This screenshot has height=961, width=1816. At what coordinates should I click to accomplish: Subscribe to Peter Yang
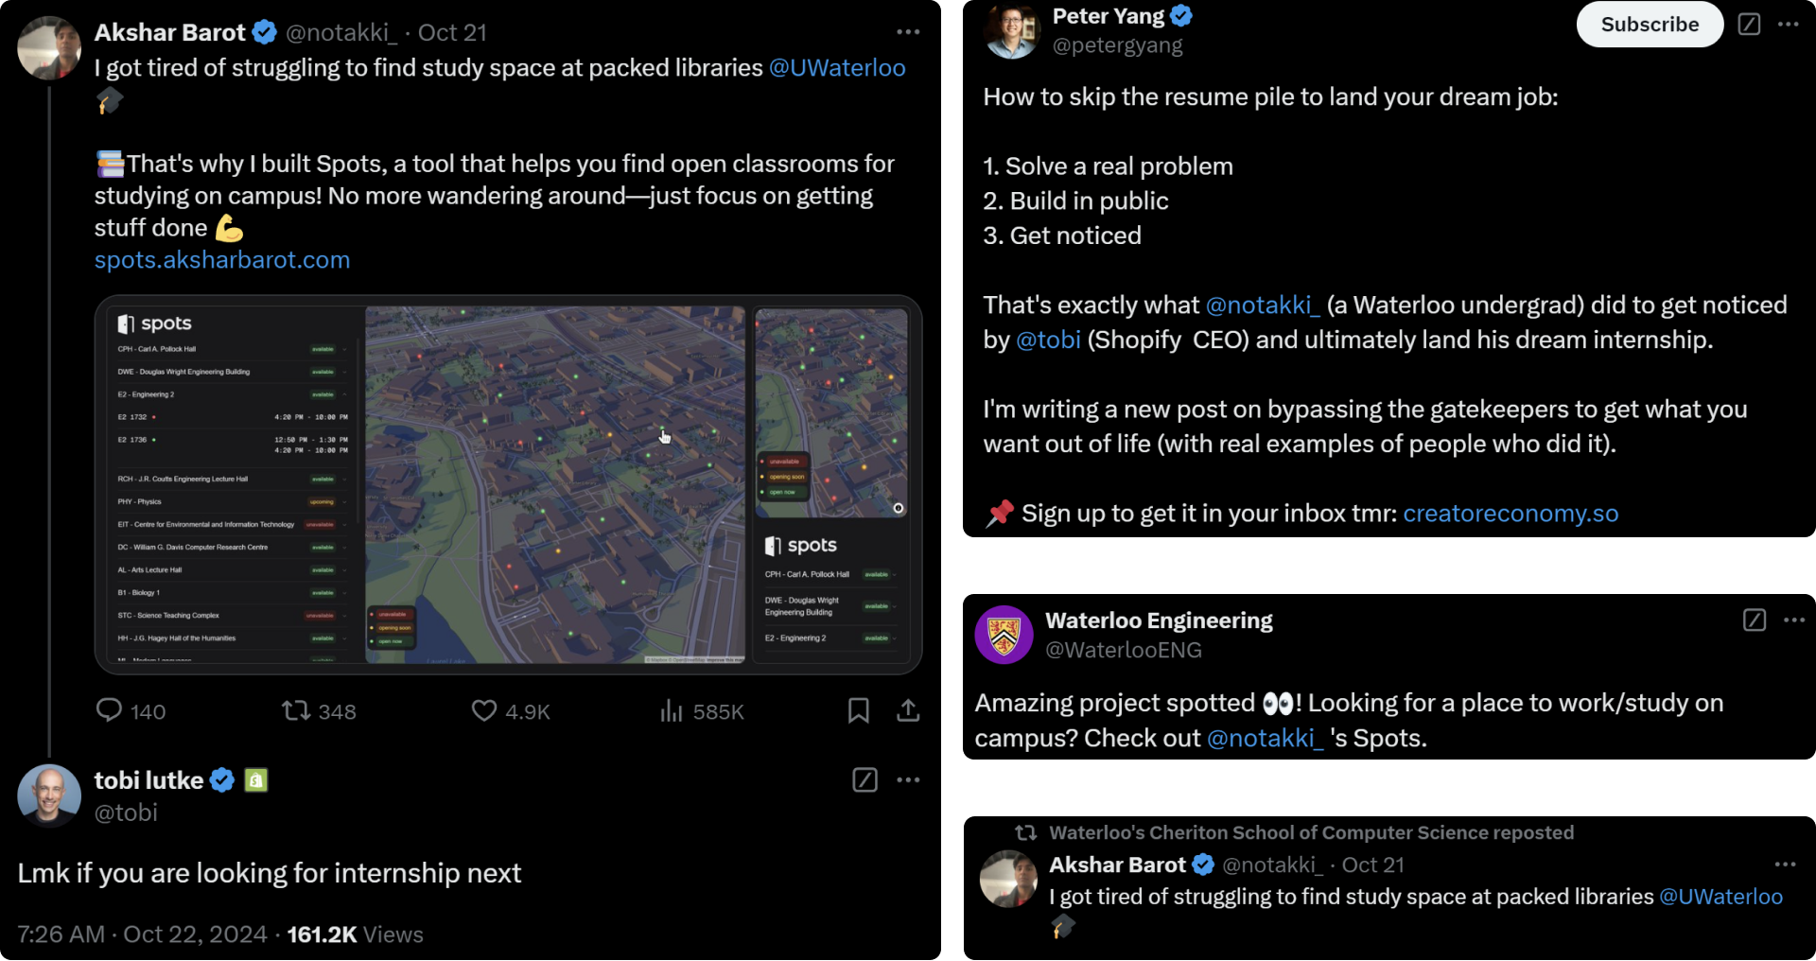pyautogui.click(x=1649, y=25)
